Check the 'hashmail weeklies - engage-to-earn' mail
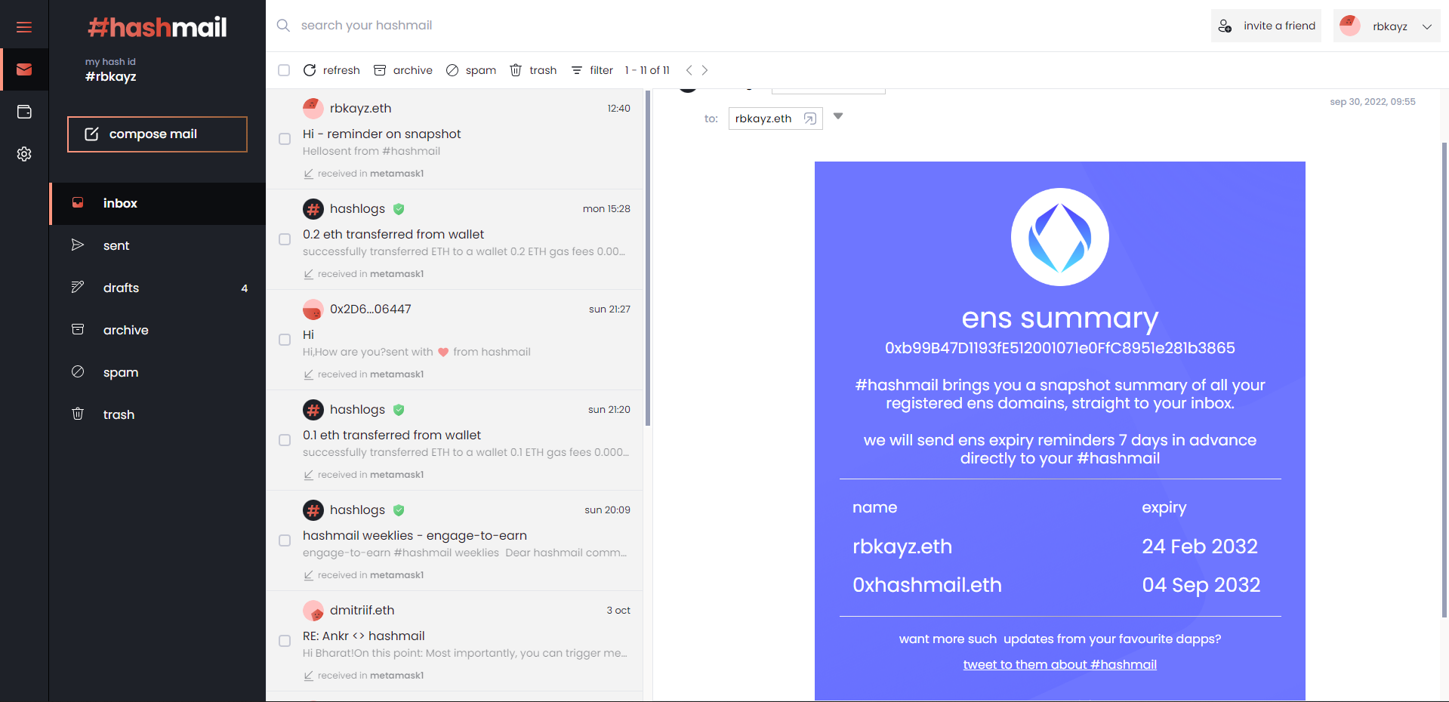 click(285, 540)
